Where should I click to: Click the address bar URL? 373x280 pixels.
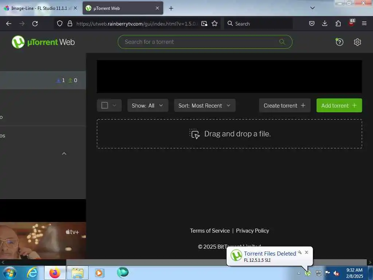136,24
